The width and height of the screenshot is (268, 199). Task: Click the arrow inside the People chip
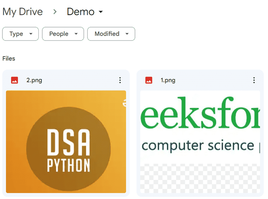[76, 34]
